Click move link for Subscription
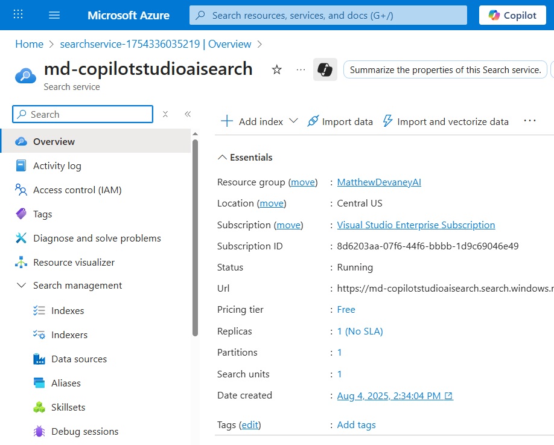Screen dimensions: 554x445 pos(288,225)
